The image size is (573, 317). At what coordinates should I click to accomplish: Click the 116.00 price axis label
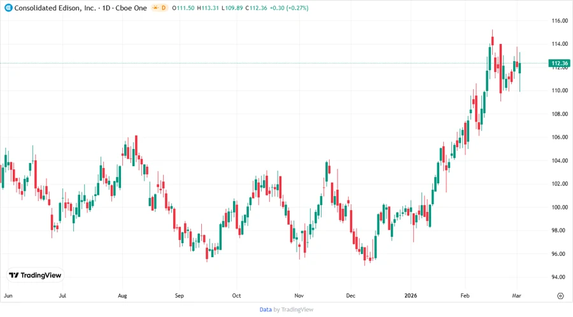[x=560, y=21]
